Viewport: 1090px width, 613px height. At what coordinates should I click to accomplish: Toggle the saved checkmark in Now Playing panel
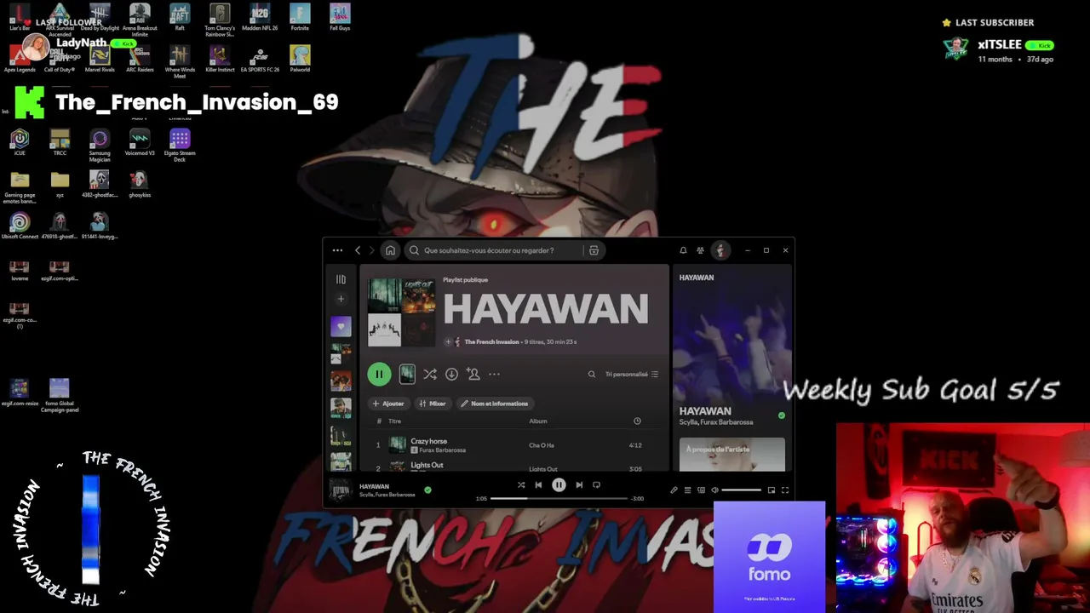point(782,415)
